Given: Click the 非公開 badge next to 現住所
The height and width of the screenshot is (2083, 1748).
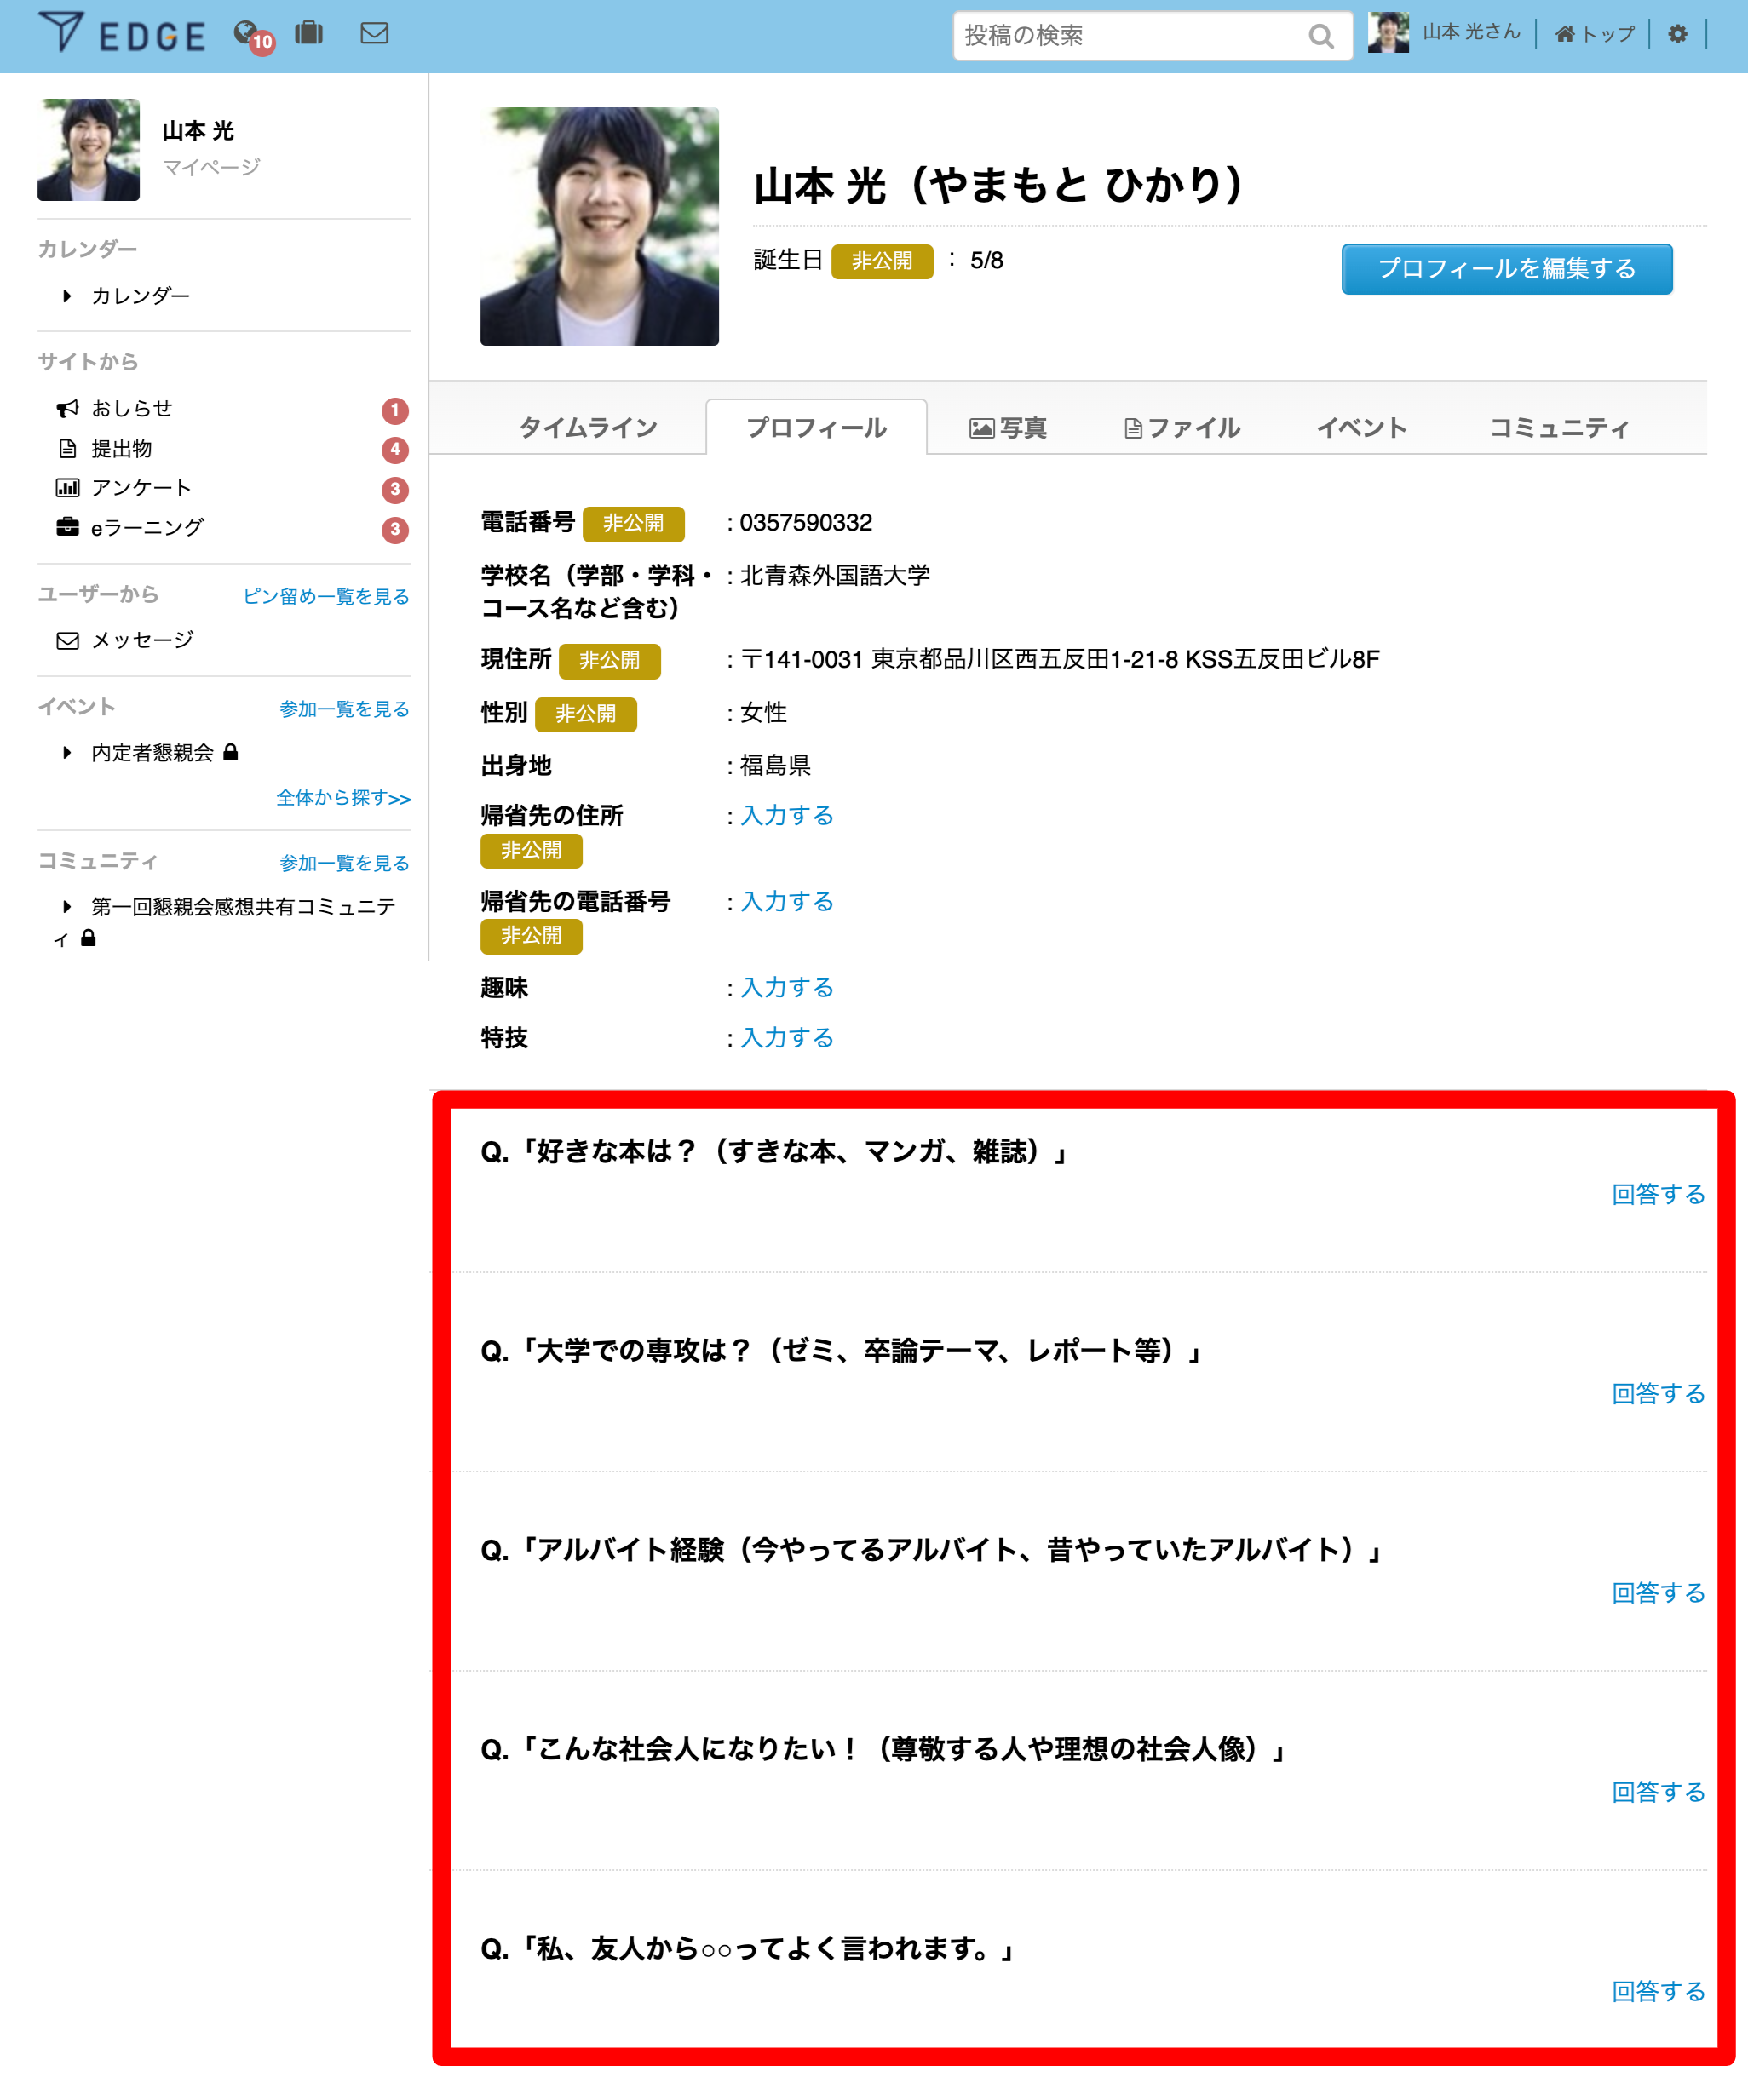Looking at the screenshot, I should tap(609, 661).
